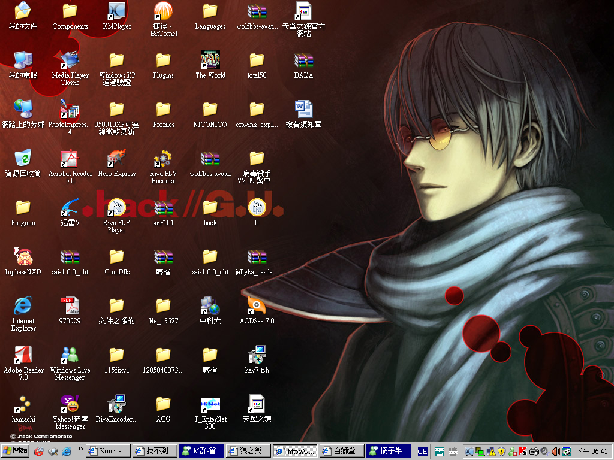Activate the M群 Messenger taskbar button
614x460 pixels.
coord(202,451)
